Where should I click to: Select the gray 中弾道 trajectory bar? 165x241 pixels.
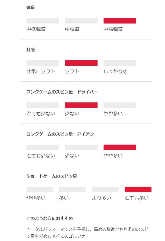click(x=81, y=21)
